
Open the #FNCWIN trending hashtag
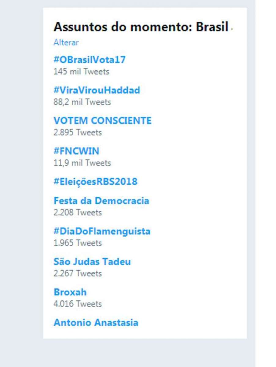coord(76,151)
